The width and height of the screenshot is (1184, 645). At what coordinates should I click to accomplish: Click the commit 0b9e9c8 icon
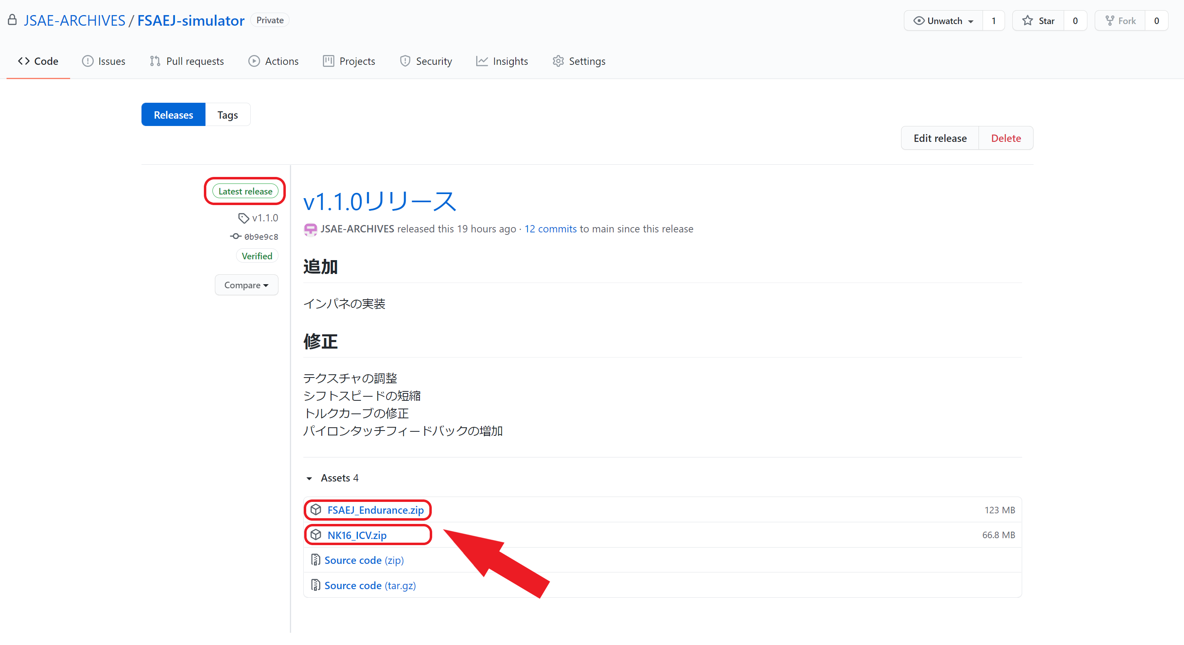pos(235,236)
